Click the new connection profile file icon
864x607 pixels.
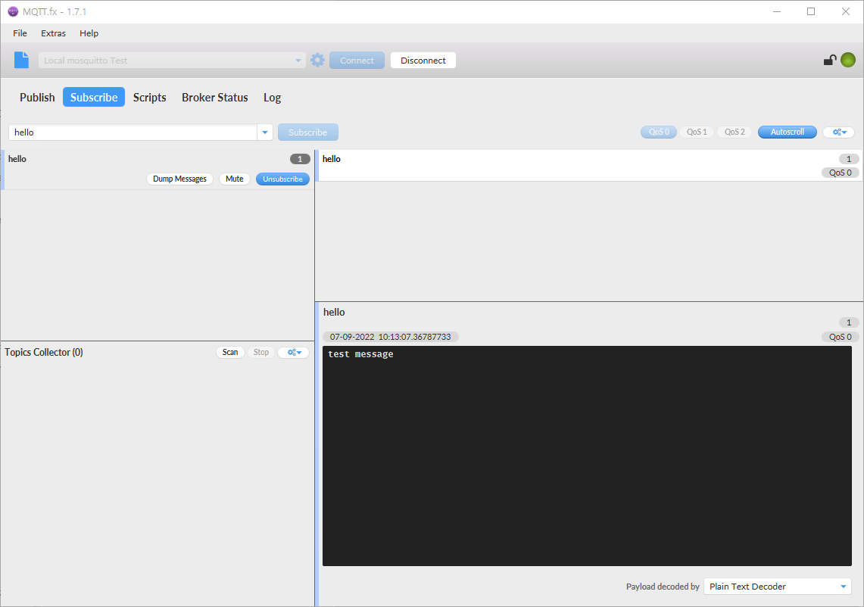click(x=21, y=60)
